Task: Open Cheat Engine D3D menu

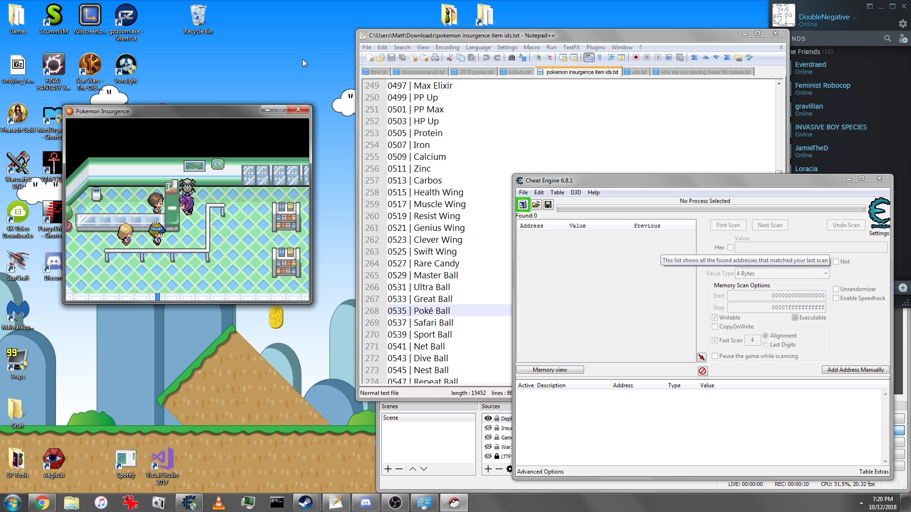Action: (x=576, y=192)
